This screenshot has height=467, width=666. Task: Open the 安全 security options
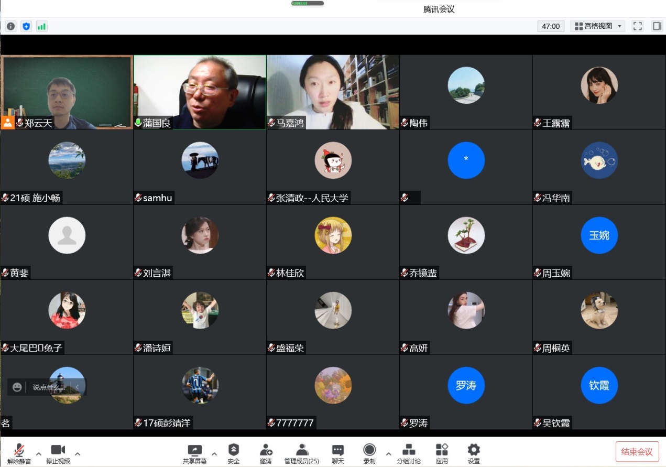click(234, 453)
